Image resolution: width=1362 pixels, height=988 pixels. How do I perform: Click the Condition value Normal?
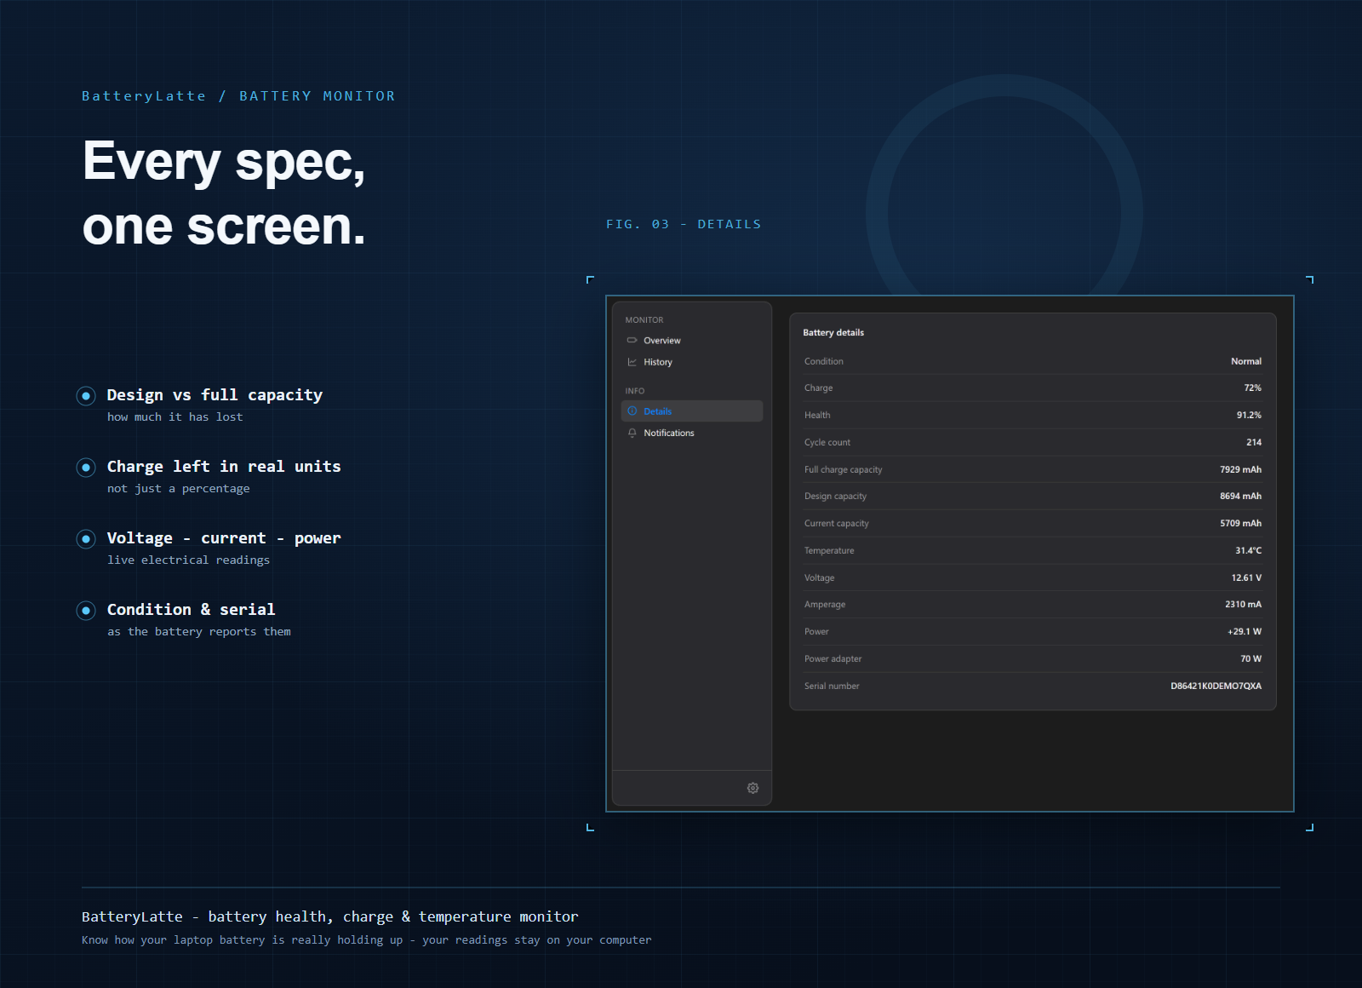pos(1245,361)
